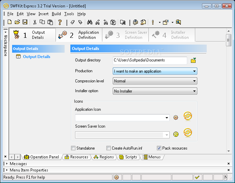The height and width of the screenshot is (183, 235).
Task: Switch to the Scripts tab
Action: coord(128,157)
